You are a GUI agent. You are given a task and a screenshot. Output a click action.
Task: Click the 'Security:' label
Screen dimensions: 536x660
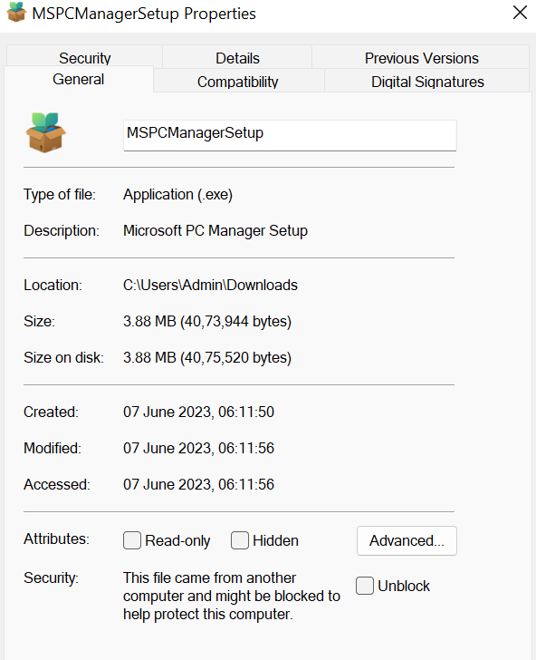[51, 577]
